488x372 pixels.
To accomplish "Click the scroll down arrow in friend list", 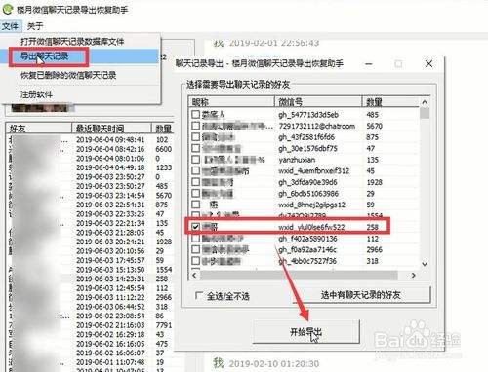I will click(425, 264).
